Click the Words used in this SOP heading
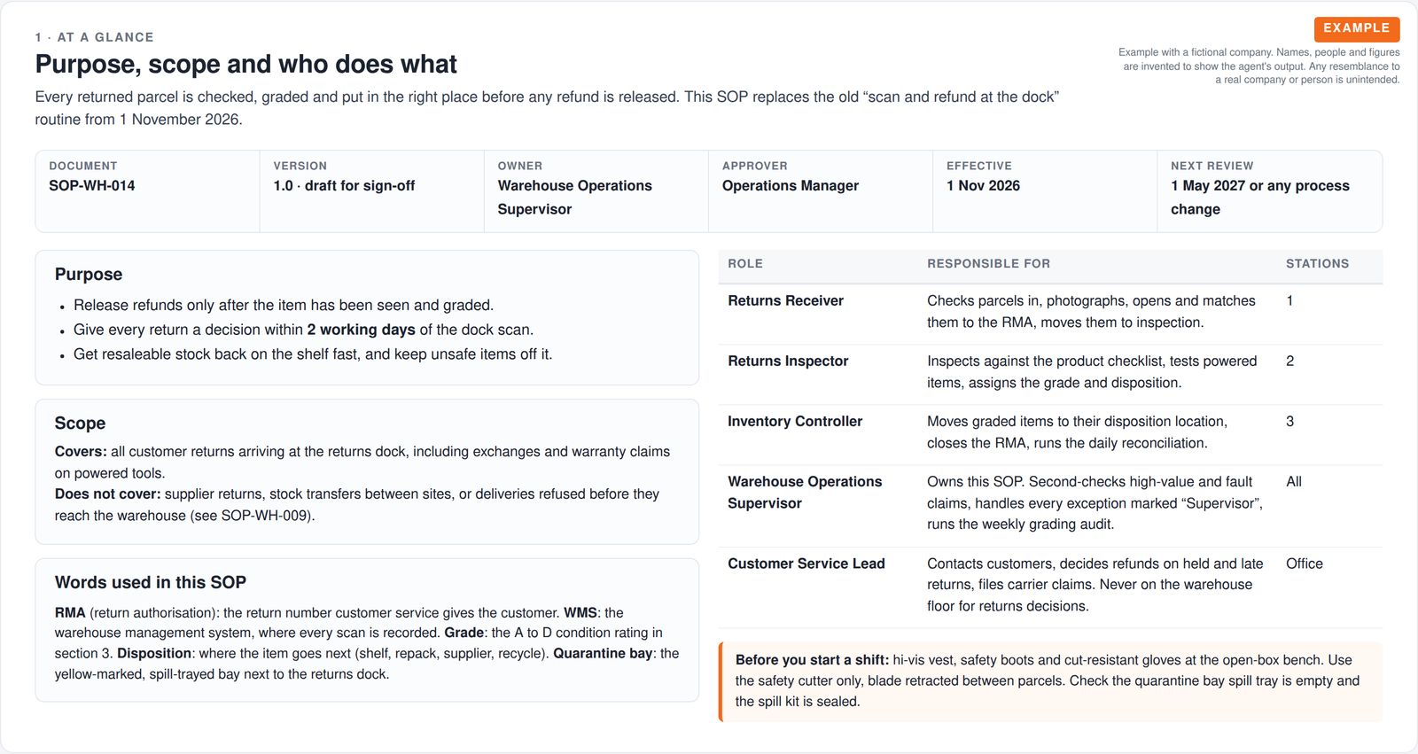 click(151, 583)
